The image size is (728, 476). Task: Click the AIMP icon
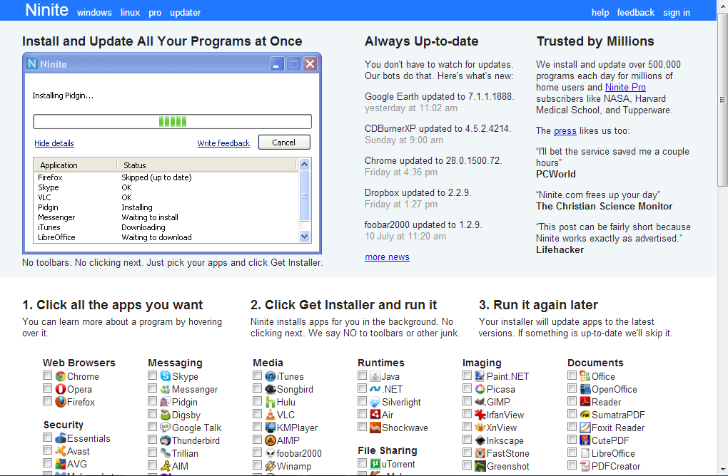click(271, 440)
